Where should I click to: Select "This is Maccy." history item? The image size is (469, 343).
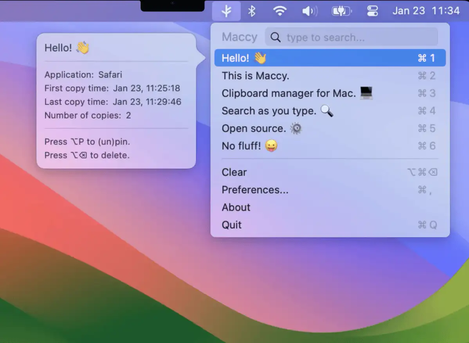[x=330, y=75]
